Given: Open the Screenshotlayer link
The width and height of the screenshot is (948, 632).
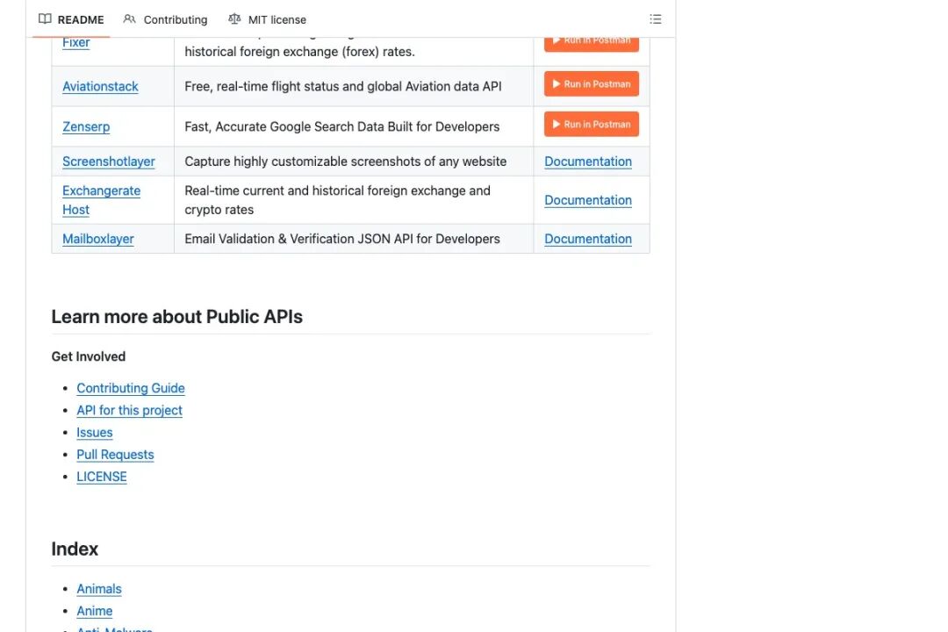Looking at the screenshot, I should point(109,162).
